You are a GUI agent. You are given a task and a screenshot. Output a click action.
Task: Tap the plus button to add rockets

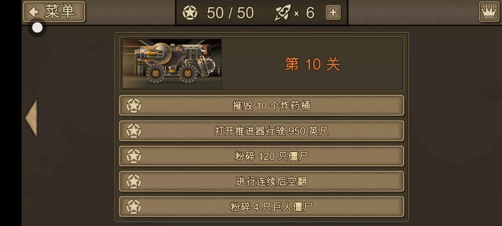coord(333,13)
